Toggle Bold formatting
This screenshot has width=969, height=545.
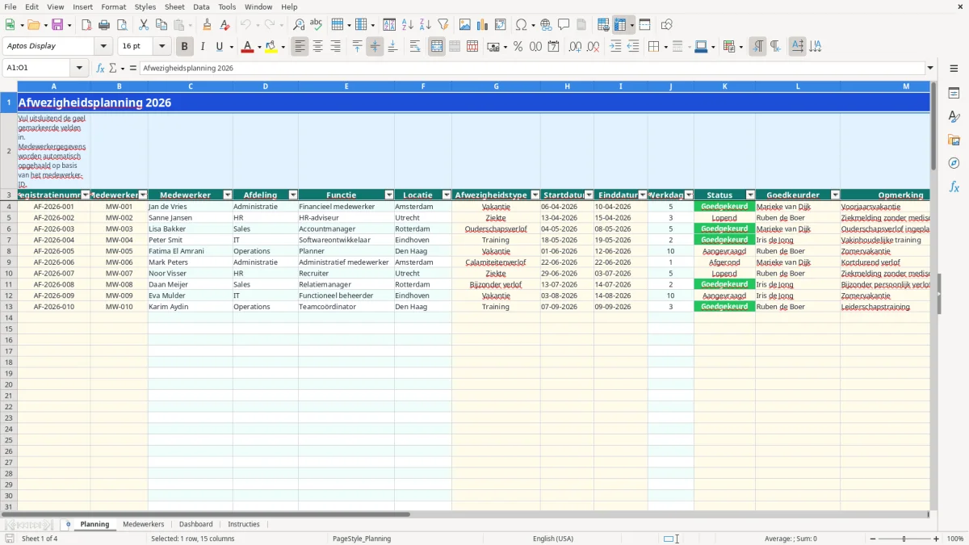click(x=184, y=47)
